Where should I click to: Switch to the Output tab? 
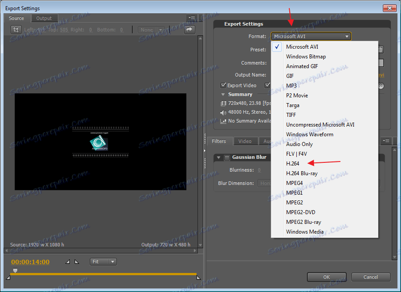pyautogui.click(x=44, y=18)
